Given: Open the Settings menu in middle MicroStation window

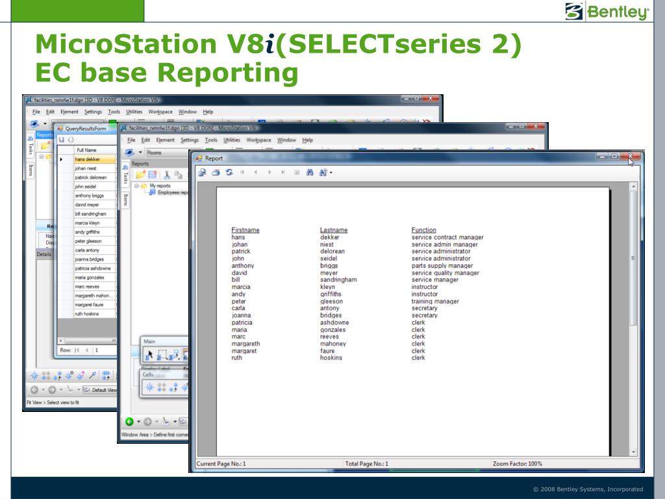Looking at the screenshot, I should (189, 140).
